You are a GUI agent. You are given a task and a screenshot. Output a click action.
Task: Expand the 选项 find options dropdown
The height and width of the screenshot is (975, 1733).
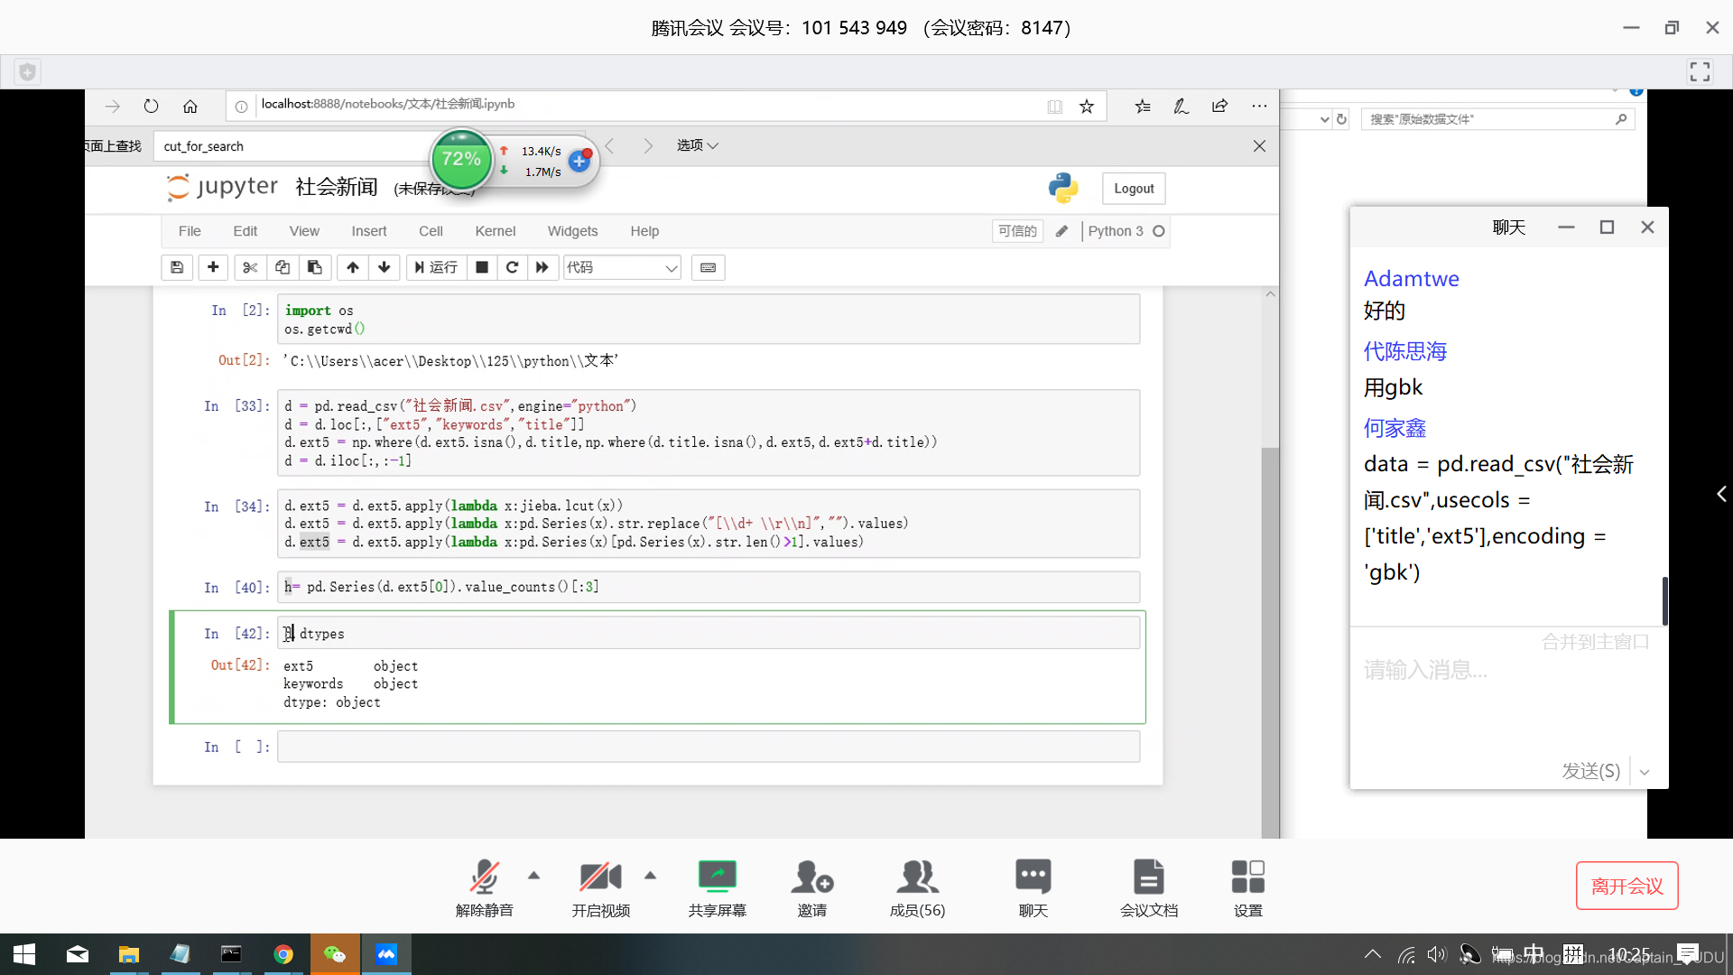pos(697,145)
